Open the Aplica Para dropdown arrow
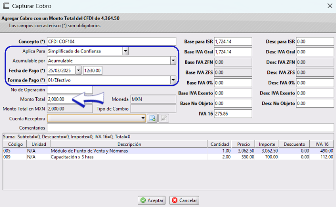Image resolution: width=336 pixels, height=207 pixels. [x=125, y=51]
